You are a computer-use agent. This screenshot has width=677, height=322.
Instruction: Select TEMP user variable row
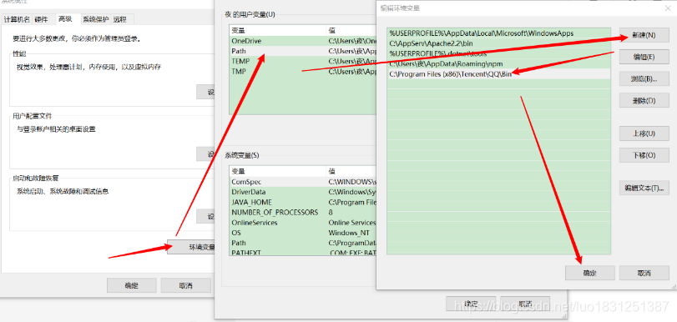point(304,61)
